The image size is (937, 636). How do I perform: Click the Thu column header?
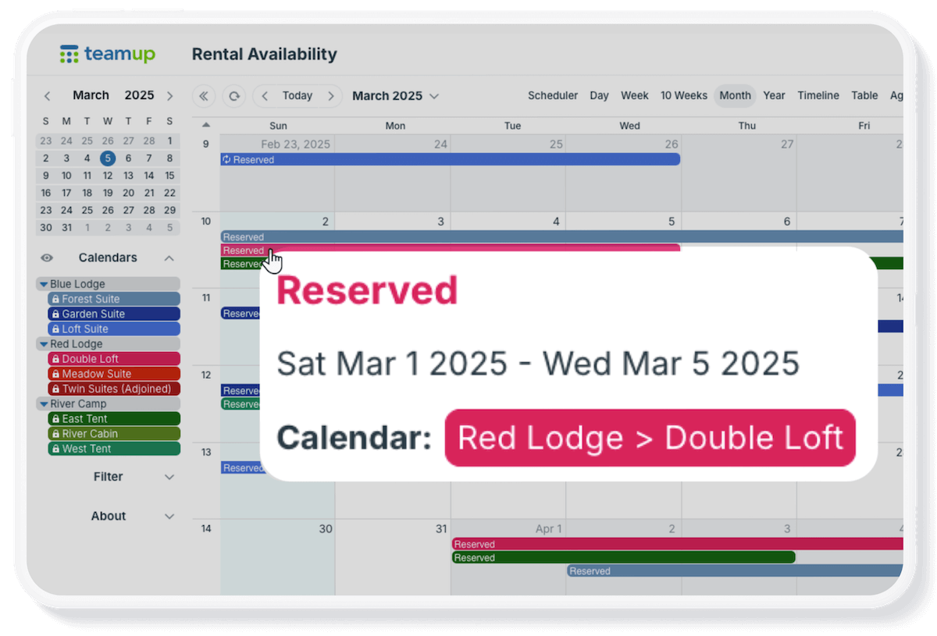pyautogui.click(x=747, y=126)
